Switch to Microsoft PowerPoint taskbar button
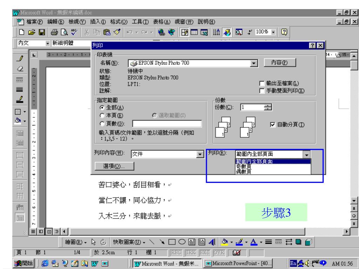The height and width of the screenshot is (269, 359). (x=238, y=263)
